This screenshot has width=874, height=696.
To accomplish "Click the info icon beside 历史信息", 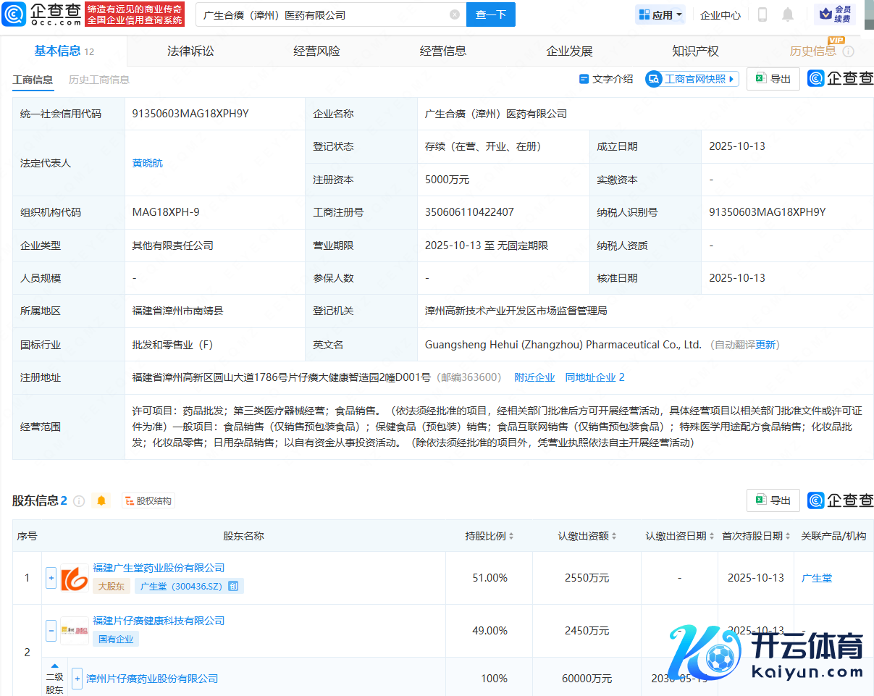I will (x=849, y=51).
